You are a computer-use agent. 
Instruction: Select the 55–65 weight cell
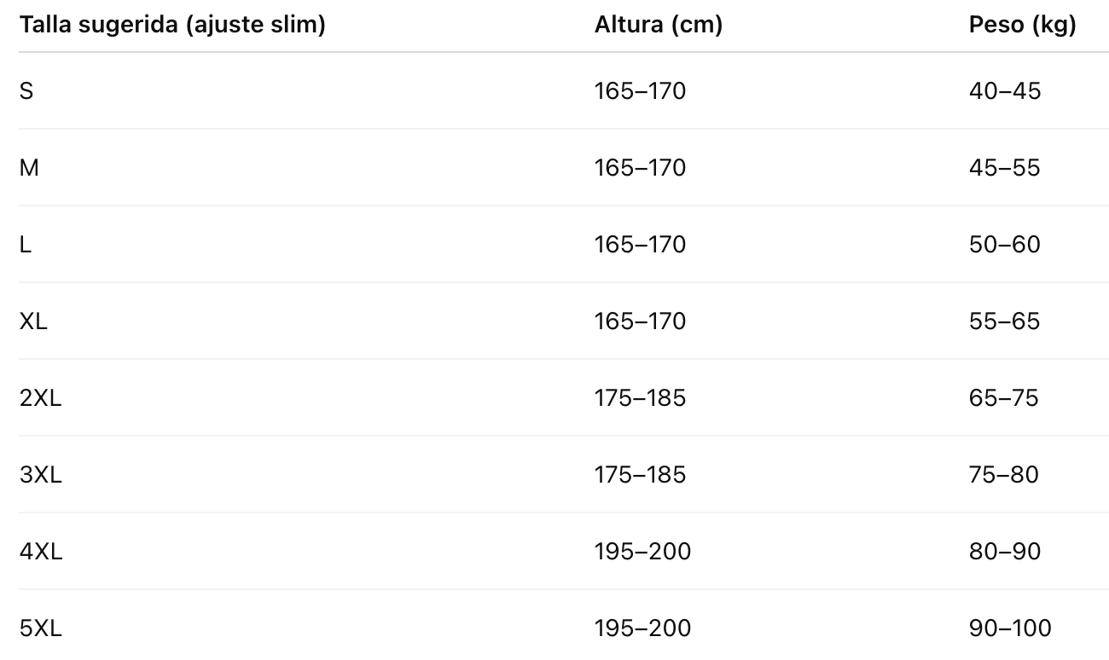pyautogui.click(x=1004, y=321)
